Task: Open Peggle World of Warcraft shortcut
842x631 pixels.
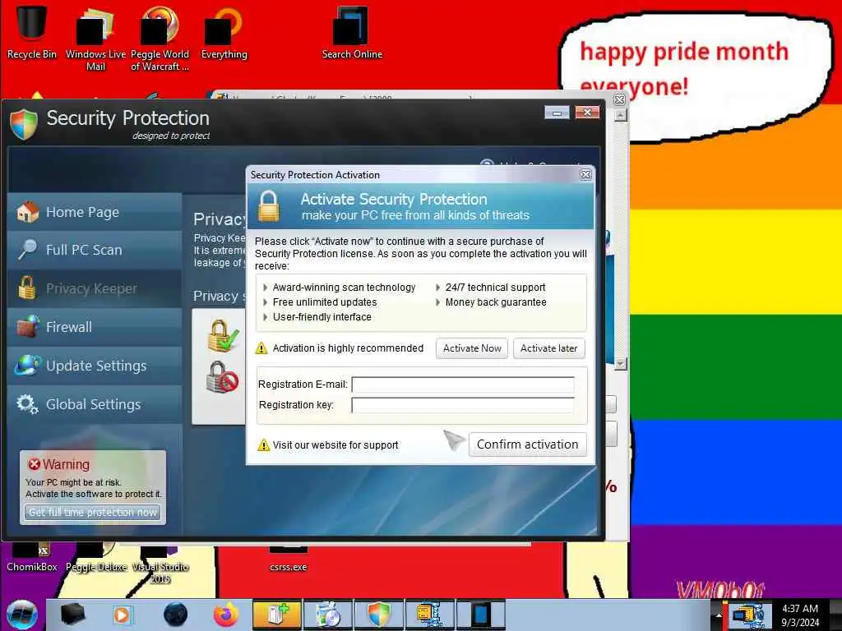Action: click(x=160, y=39)
